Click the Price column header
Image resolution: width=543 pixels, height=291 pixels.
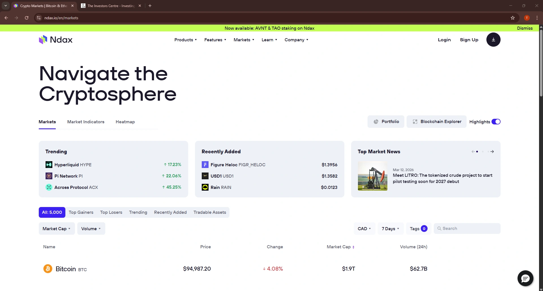[x=205, y=247]
